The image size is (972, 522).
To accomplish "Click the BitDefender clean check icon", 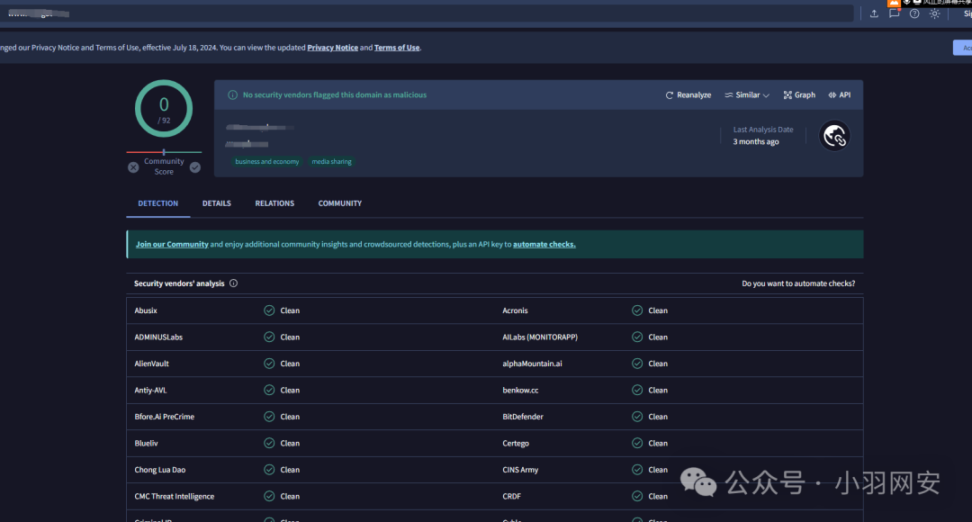I will click(637, 417).
